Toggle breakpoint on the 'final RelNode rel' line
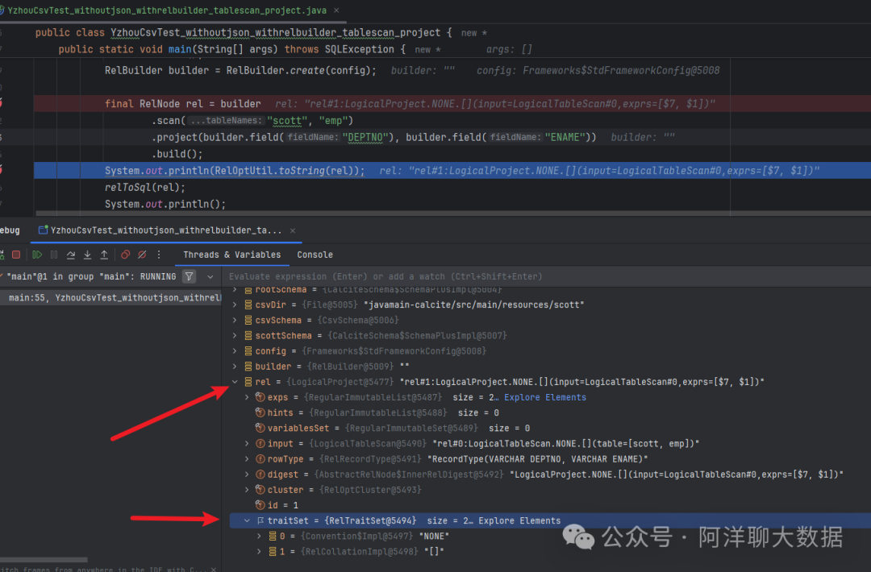 pos(2,104)
